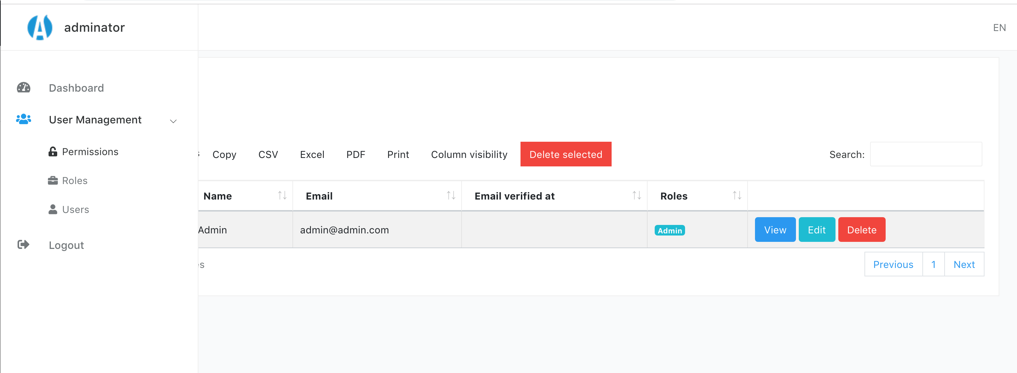The image size is (1017, 373).
Task: Sort table by Roles column arrows
Action: tap(737, 196)
